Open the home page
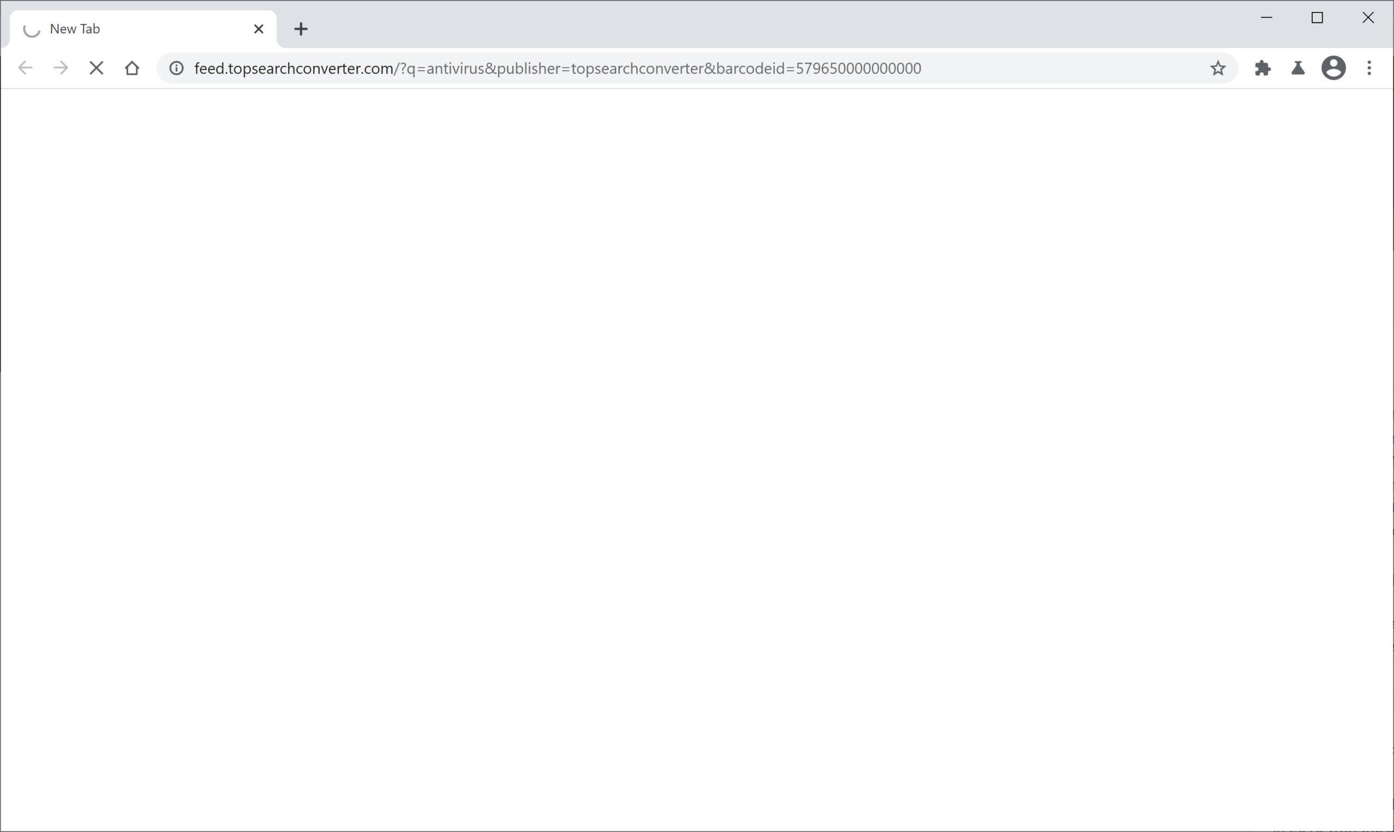 click(x=131, y=68)
